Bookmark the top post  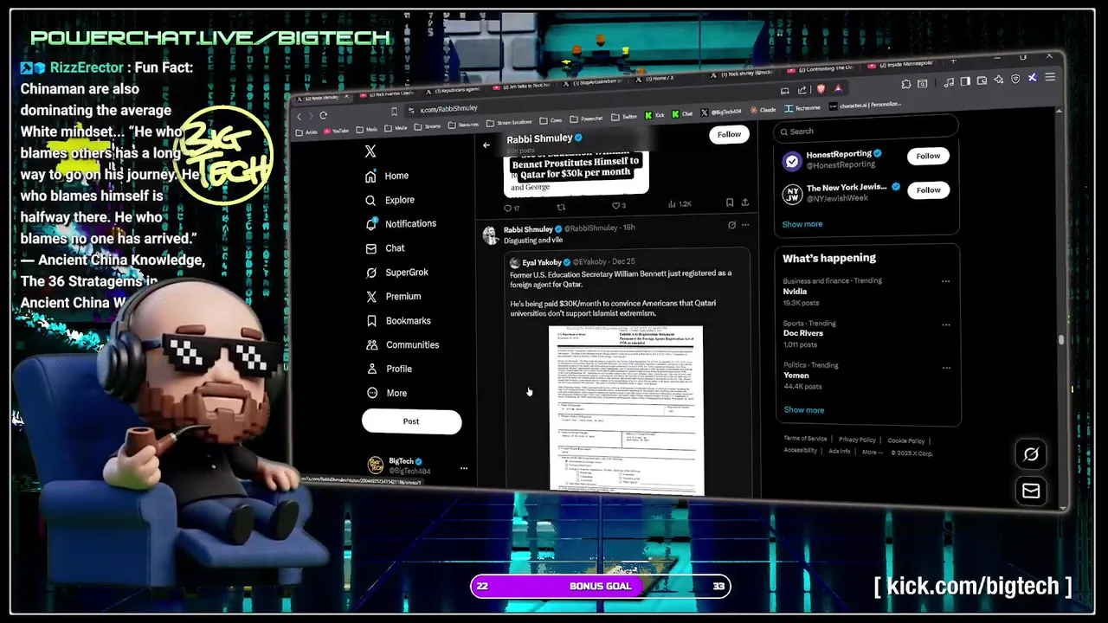pos(730,202)
